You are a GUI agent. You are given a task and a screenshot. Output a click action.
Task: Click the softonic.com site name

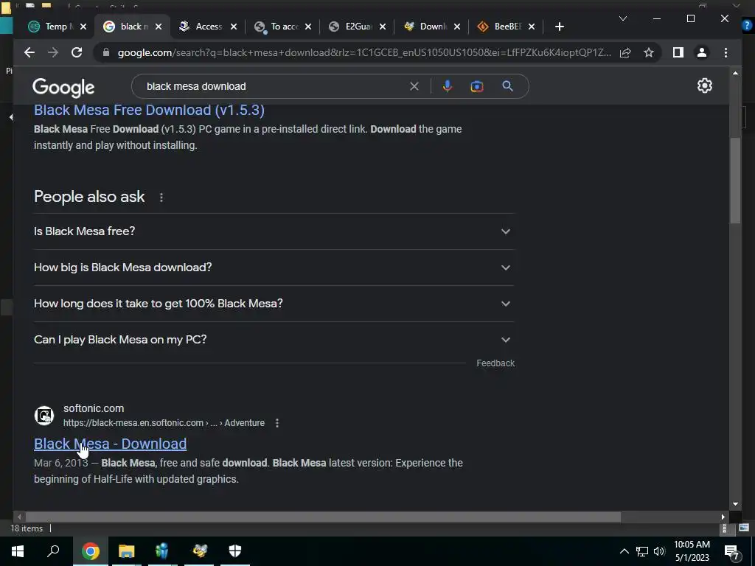(x=94, y=408)
